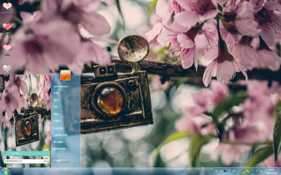Open 游戏 in the Start menu

(56, 114)
